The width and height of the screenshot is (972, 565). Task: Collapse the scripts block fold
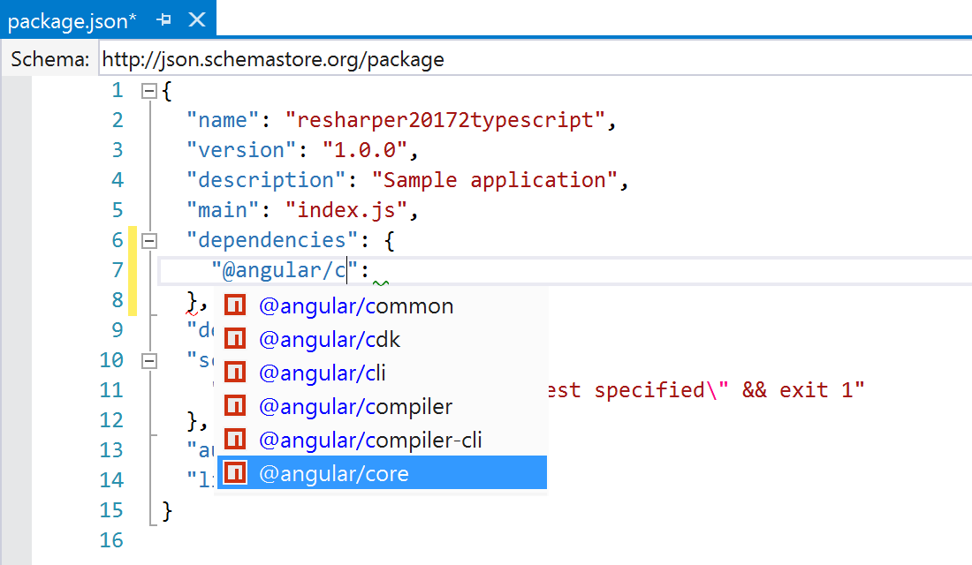pyautogui.click(x=148, y=359)
